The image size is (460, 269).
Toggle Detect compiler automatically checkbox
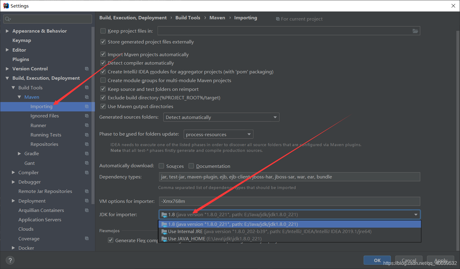click(103, 63)
